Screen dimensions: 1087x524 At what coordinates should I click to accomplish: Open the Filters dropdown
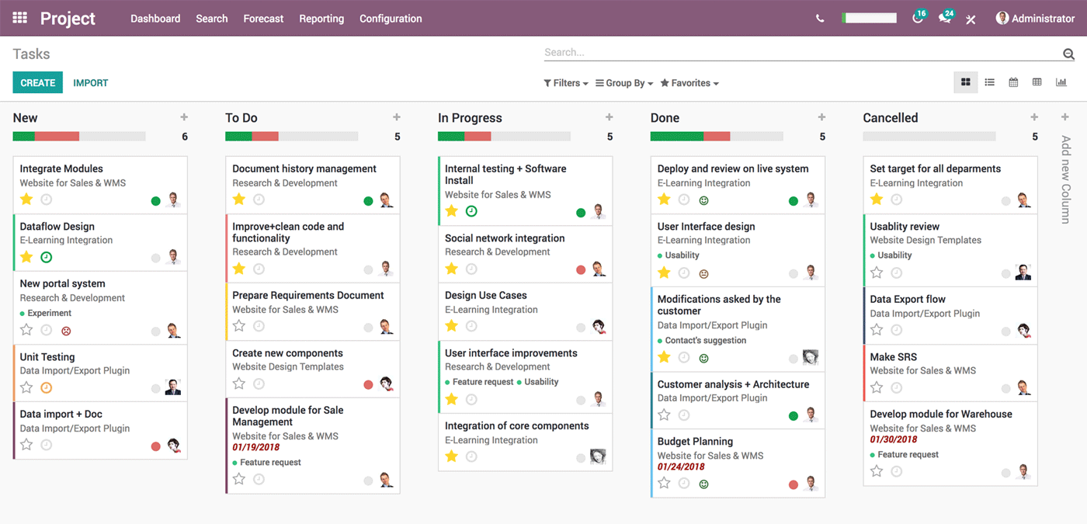point(566,82)
